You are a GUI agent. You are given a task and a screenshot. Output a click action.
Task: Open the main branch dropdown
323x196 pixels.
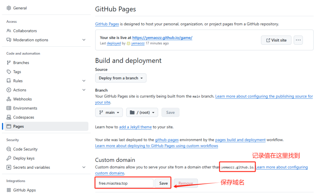109,112
